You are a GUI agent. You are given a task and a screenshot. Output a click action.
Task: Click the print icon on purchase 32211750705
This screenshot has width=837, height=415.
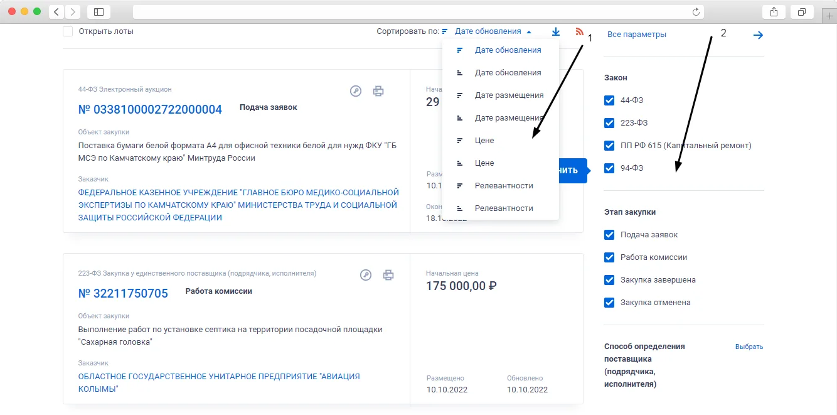[x=388, y=274]
